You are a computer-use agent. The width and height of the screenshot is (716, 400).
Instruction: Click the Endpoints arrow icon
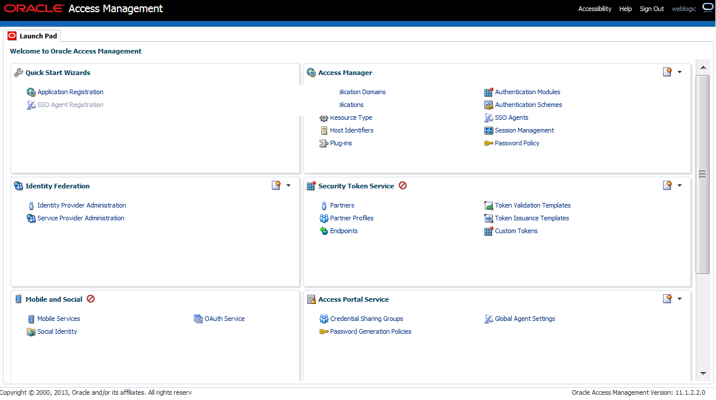tap(324, 231)
